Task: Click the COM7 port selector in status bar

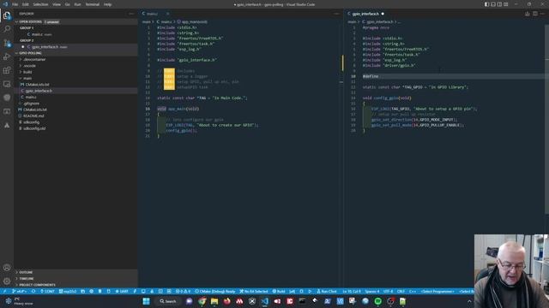Action: point(47,291)
